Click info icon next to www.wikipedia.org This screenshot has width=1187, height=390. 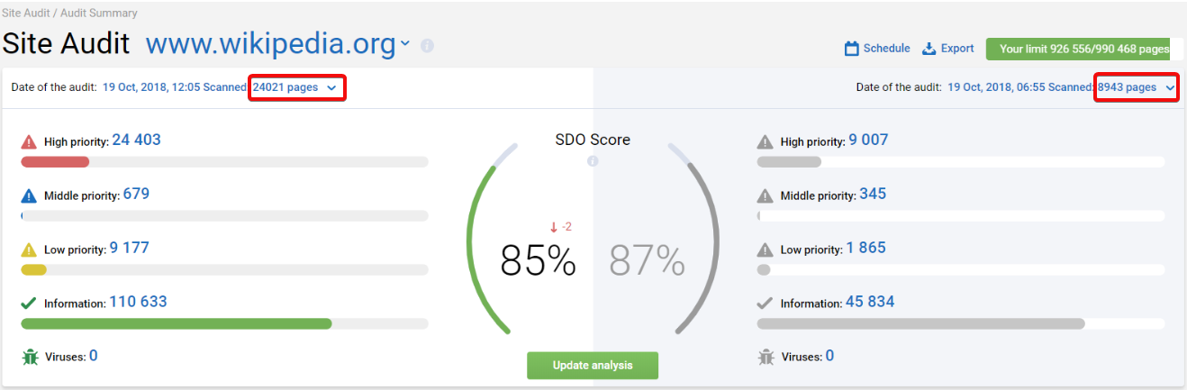point(427,45)
